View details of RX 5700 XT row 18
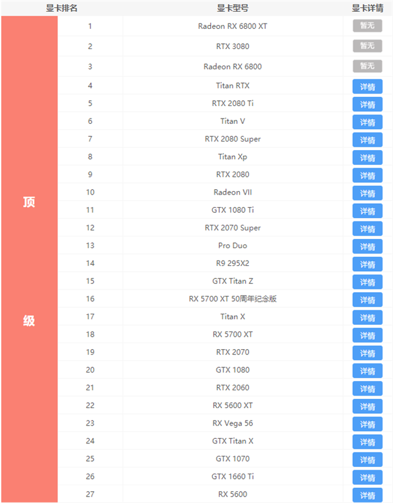This screenshot has width=393, height=503. tap(367, 335)
